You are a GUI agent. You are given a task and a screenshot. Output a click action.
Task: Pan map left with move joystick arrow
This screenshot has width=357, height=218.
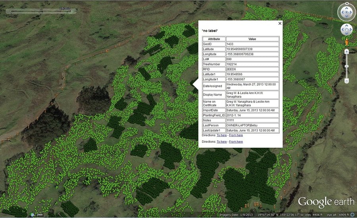(x=342, y=30)
